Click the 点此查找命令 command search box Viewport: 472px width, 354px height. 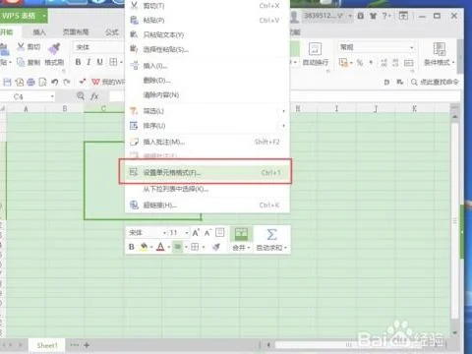coord(435,82)
